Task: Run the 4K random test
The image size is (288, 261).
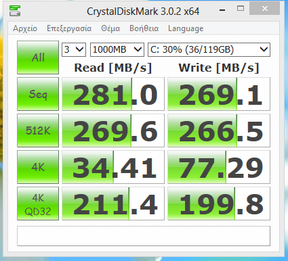Action: pyautogui.click(x=38, y=167)
